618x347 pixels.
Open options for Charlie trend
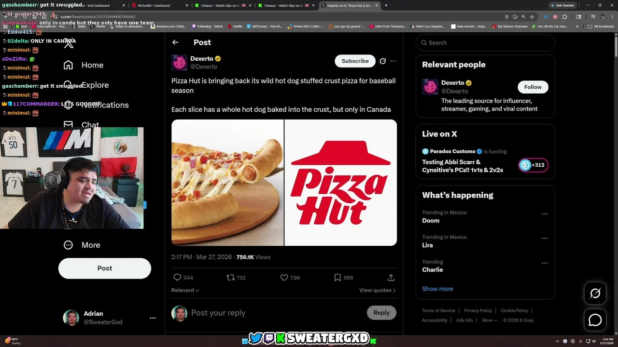(x=545, y=263)
